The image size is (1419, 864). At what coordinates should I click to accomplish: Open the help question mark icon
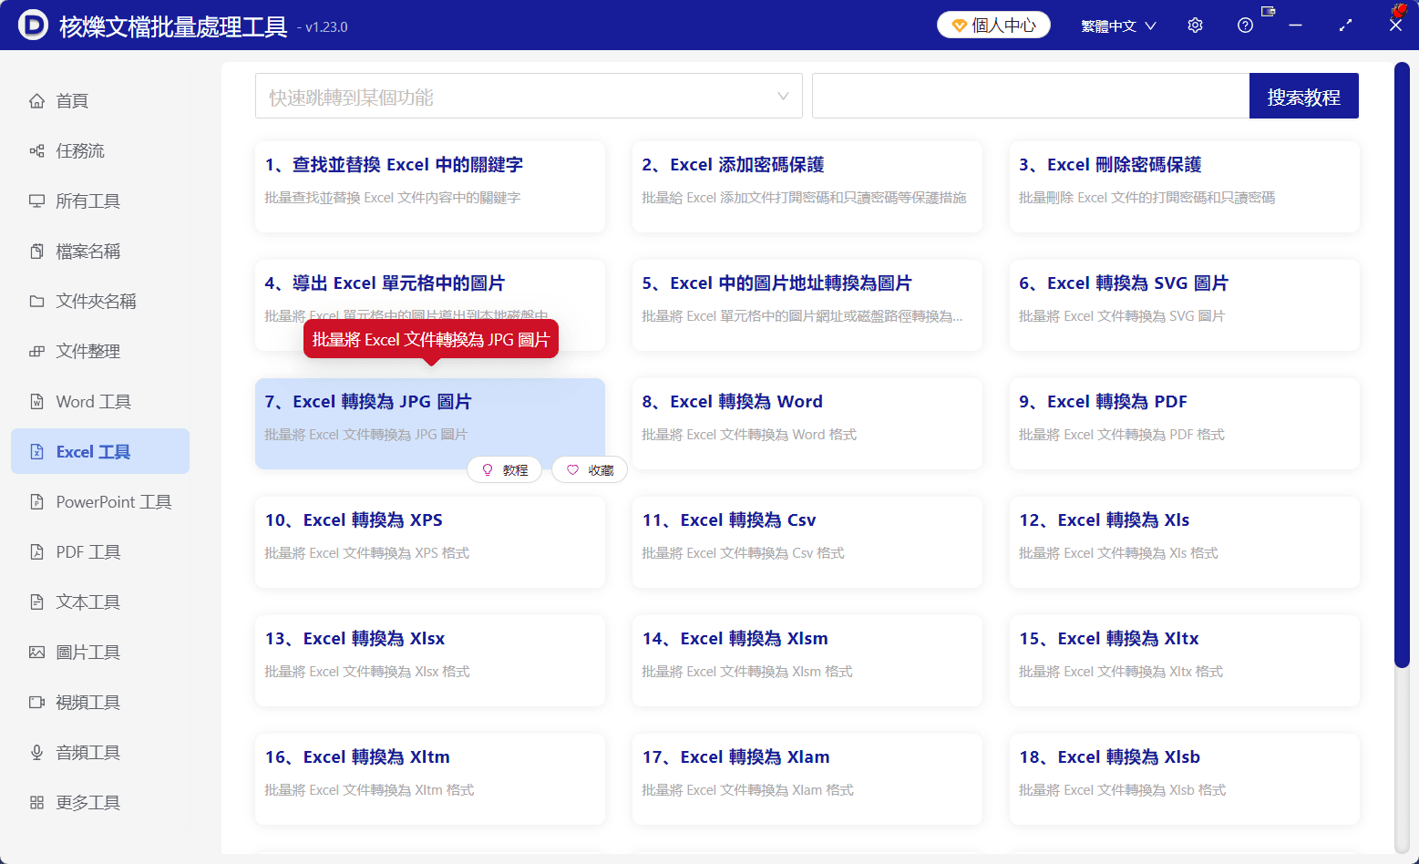pyautogui.click(x=1245, y=26)
